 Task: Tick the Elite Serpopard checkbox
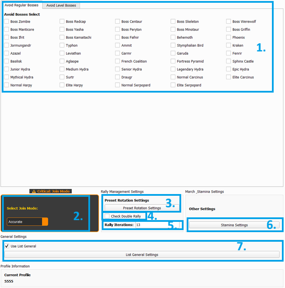[173, 85]
